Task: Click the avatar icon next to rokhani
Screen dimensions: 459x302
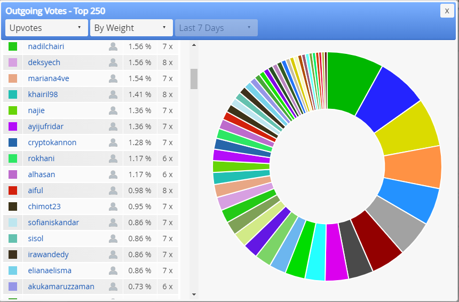Action: click(x=113, y=158)
